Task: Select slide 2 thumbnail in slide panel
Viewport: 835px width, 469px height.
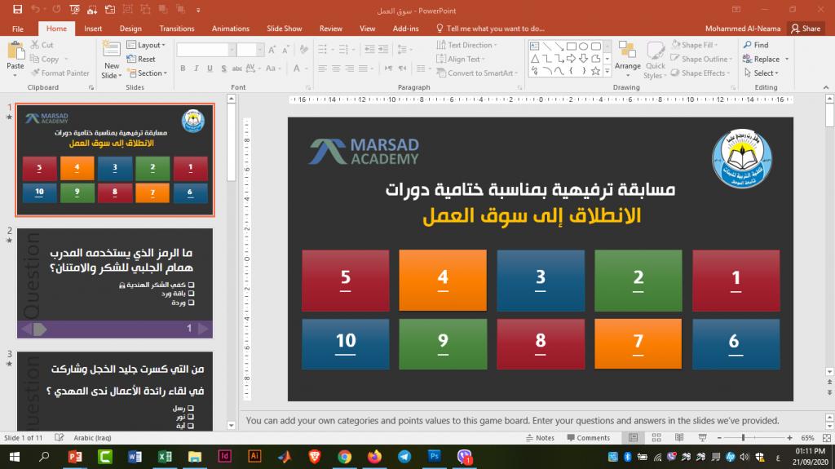Action: point(114,282)
